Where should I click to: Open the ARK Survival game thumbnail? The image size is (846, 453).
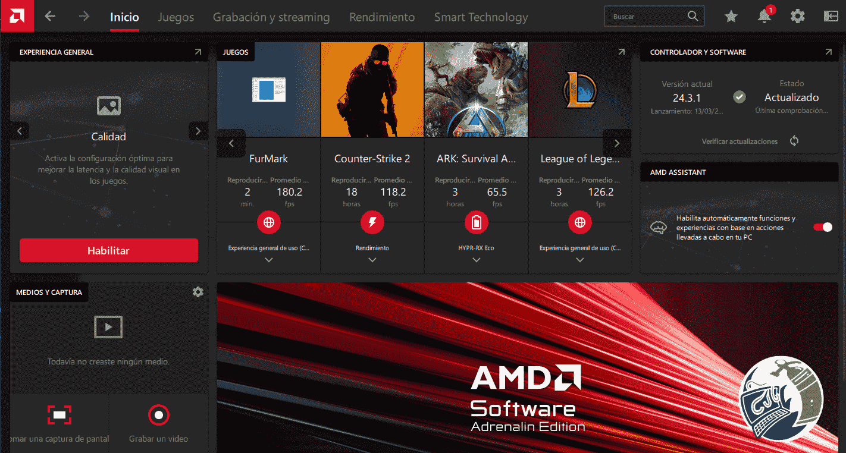pyautogui.click(x=476, y=90)
